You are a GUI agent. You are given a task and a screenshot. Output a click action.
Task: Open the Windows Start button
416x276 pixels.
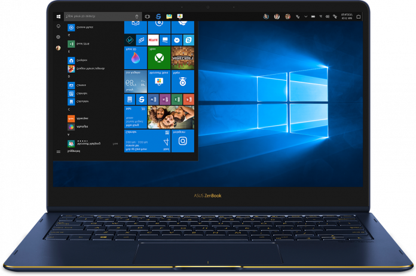[x=59, y=17]
